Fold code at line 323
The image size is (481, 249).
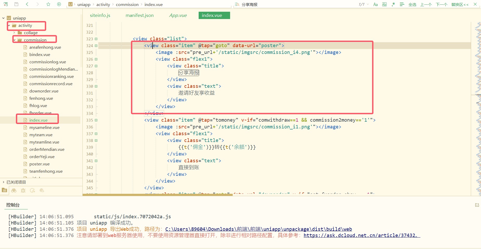pos(96,39)
